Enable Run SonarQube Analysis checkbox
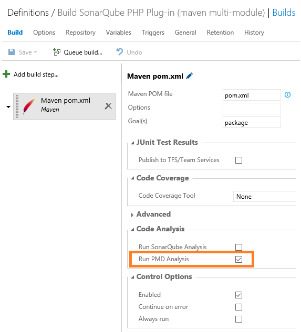 pyautogui.click(x=238, y=247)
